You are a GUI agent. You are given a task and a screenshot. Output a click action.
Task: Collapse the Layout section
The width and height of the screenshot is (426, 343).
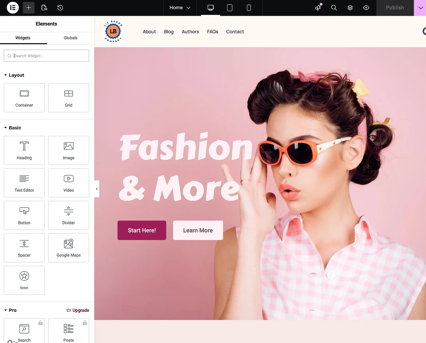point(14,75)
